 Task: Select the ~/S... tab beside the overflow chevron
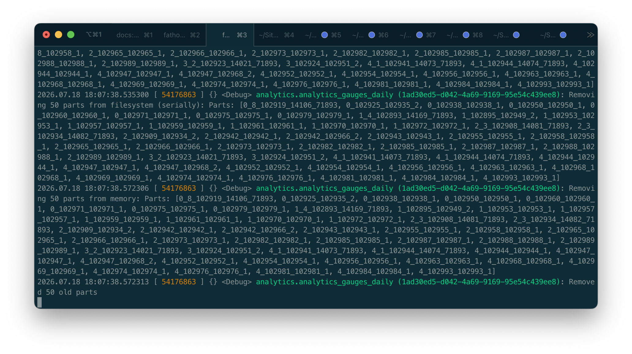pos(553,35)
